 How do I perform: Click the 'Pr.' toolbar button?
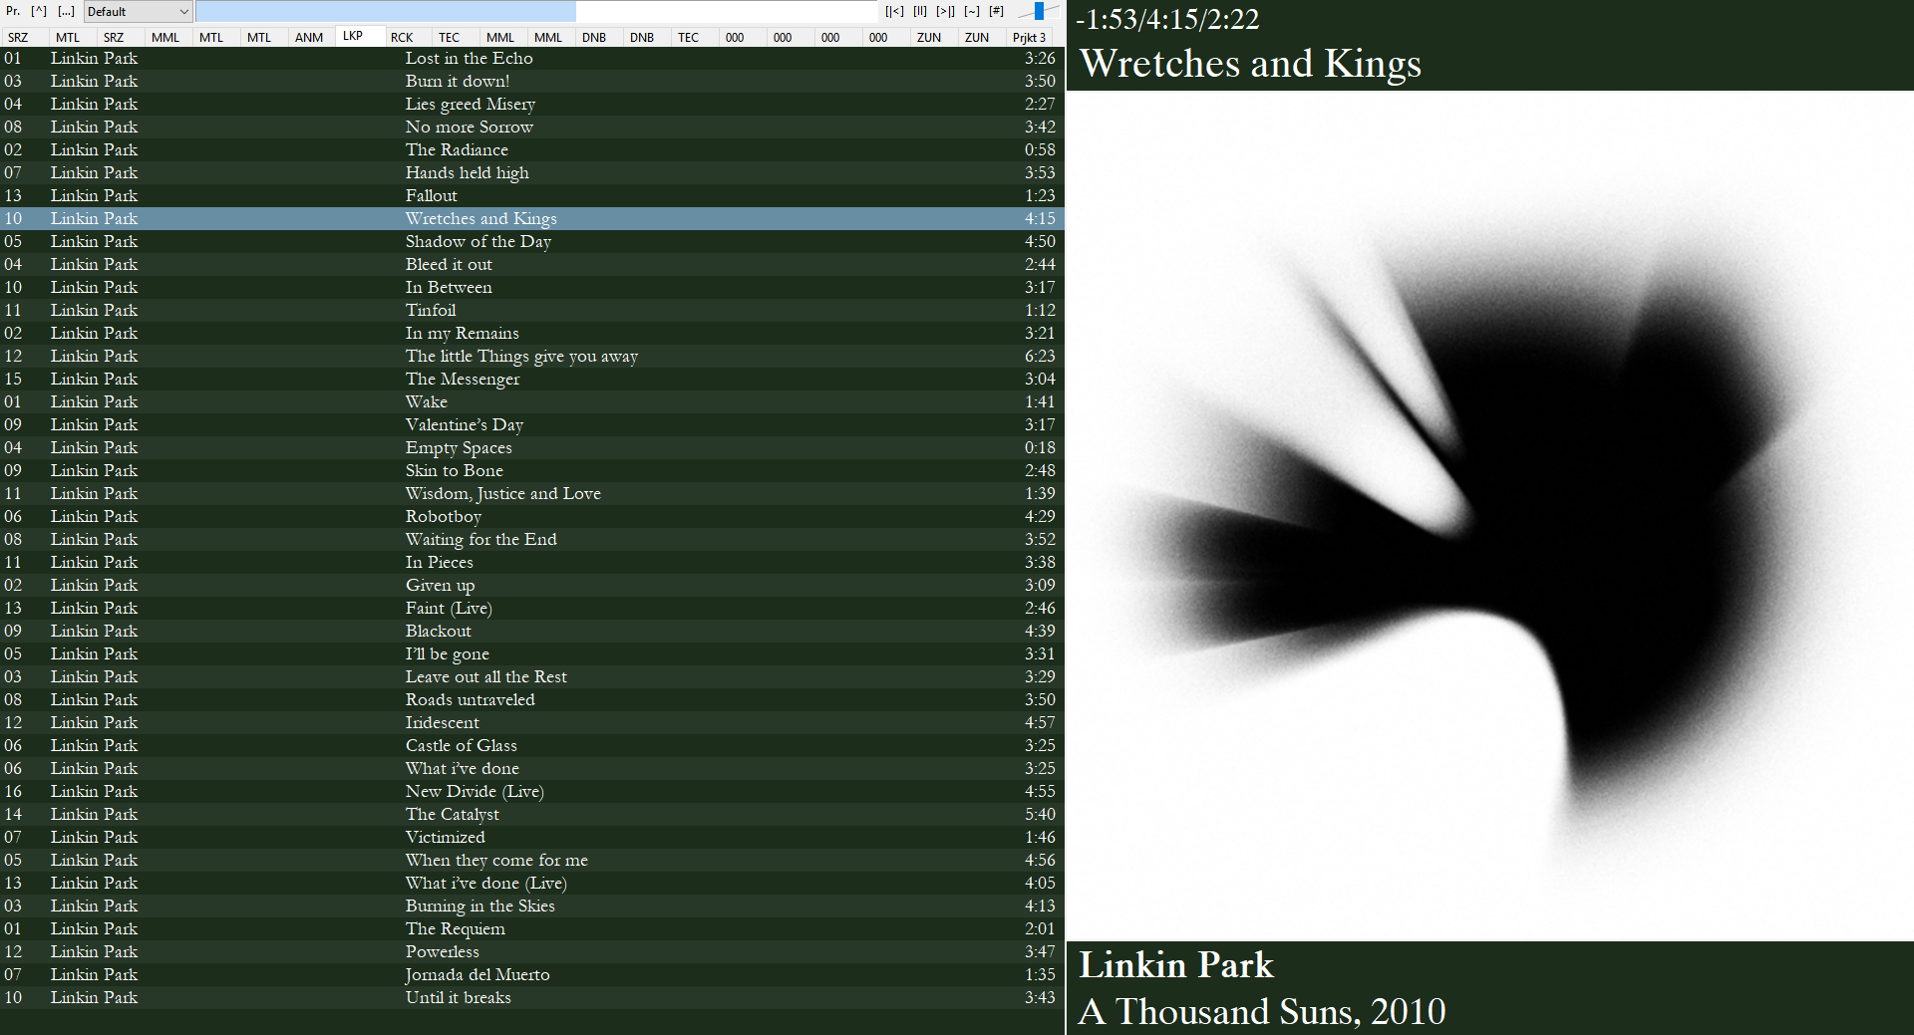tap(13, 11)
